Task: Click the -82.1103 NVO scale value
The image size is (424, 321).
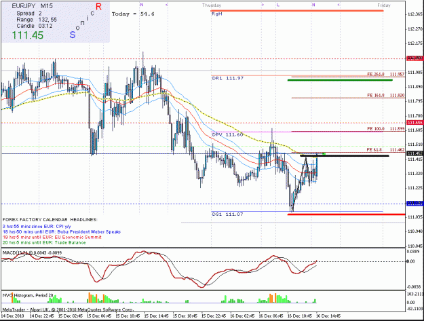Action: point(415,307)
